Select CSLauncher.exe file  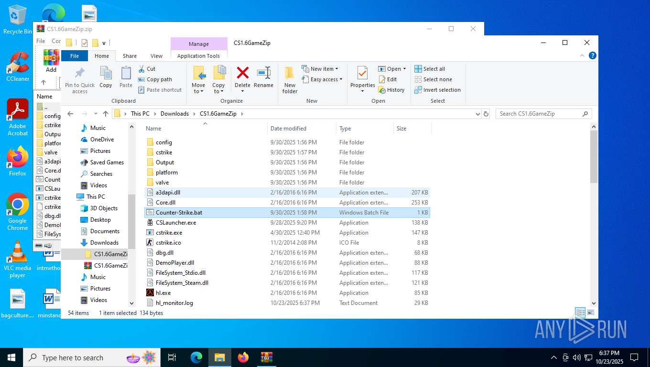coord(287,223)
